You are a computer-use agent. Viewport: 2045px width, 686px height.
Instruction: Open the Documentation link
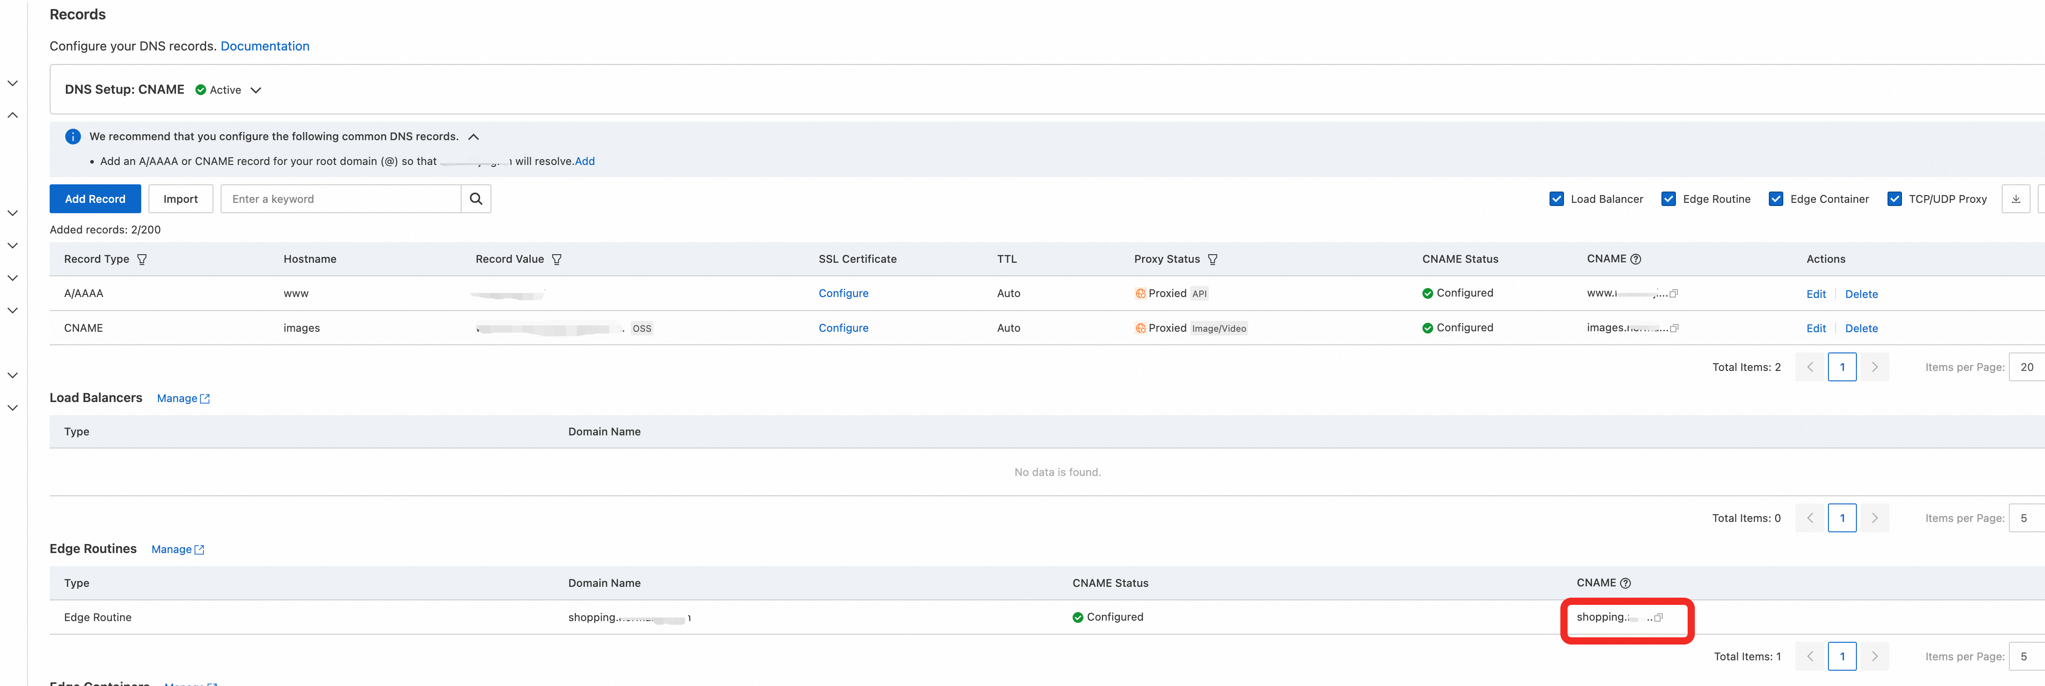[264, 46]
